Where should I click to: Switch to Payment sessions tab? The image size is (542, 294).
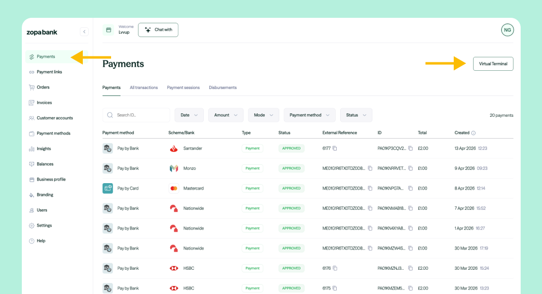[x=183, y=88]
